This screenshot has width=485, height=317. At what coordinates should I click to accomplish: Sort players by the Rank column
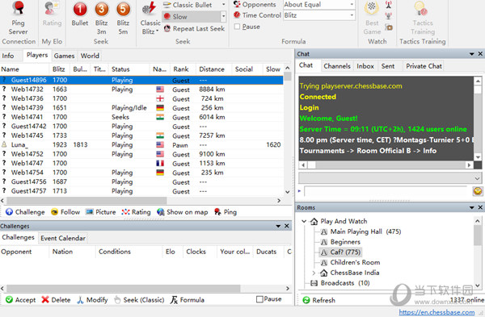(x=183, y=69)
